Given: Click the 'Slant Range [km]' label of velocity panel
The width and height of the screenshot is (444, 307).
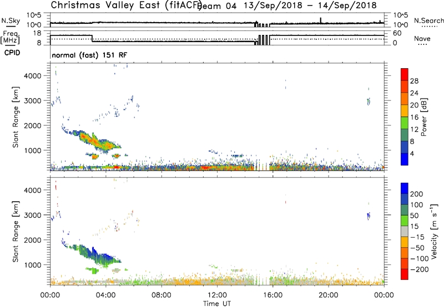Looking at the screenshot, I should tap(16, 232).
